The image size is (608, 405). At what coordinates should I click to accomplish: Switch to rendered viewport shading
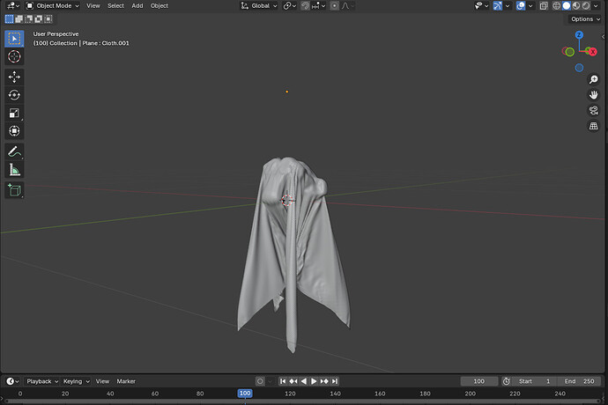click(x=586, y=6)
